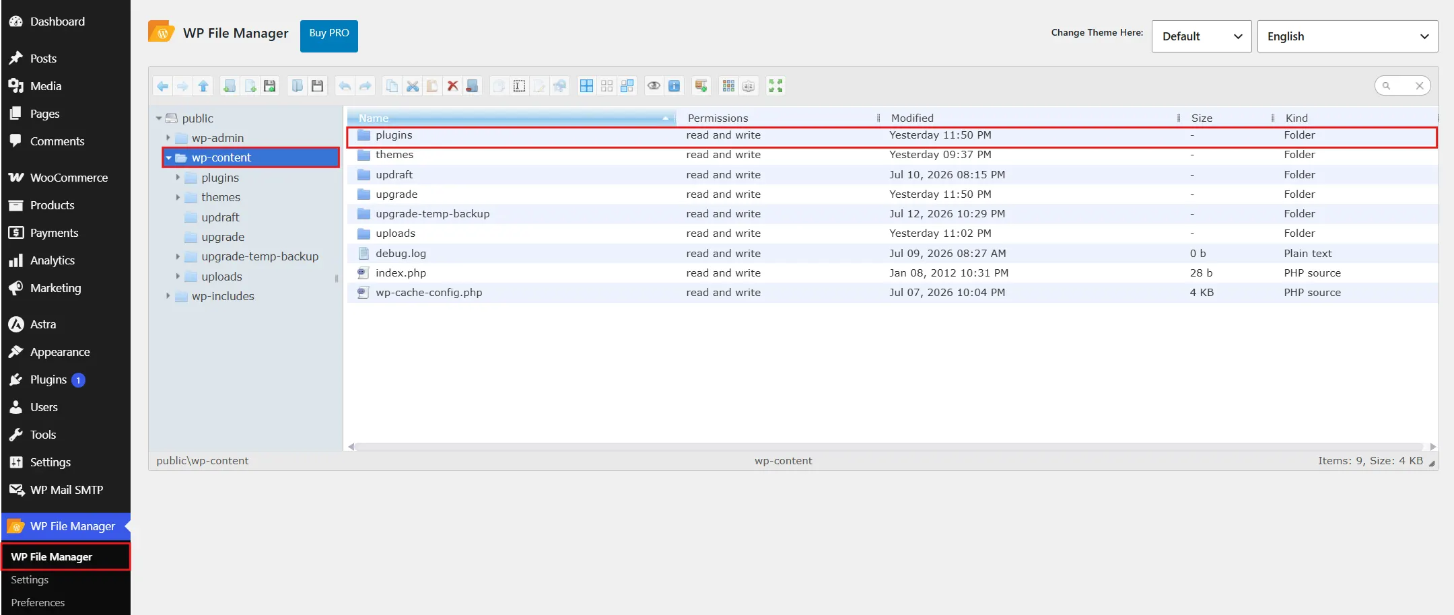This screenshot has width=1454, height=615.
Task: Collapse the wp-content tree folder
Action: tap(169, 158)
